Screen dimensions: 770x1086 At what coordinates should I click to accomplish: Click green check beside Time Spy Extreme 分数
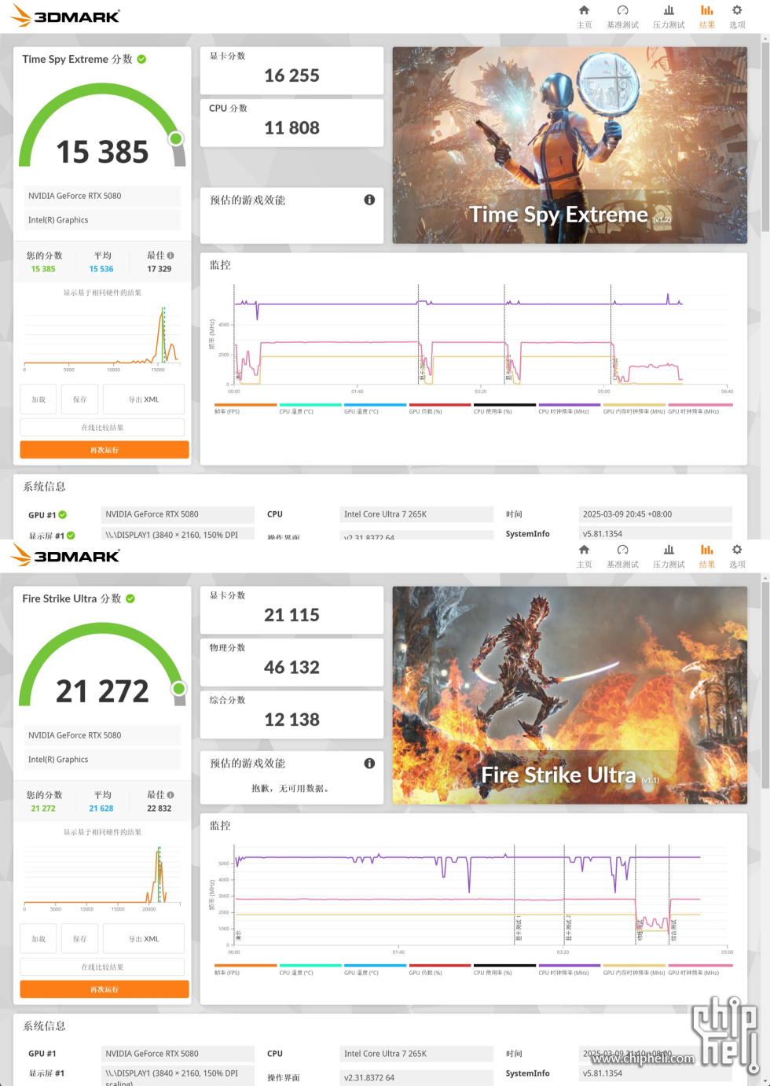(141, 59)
